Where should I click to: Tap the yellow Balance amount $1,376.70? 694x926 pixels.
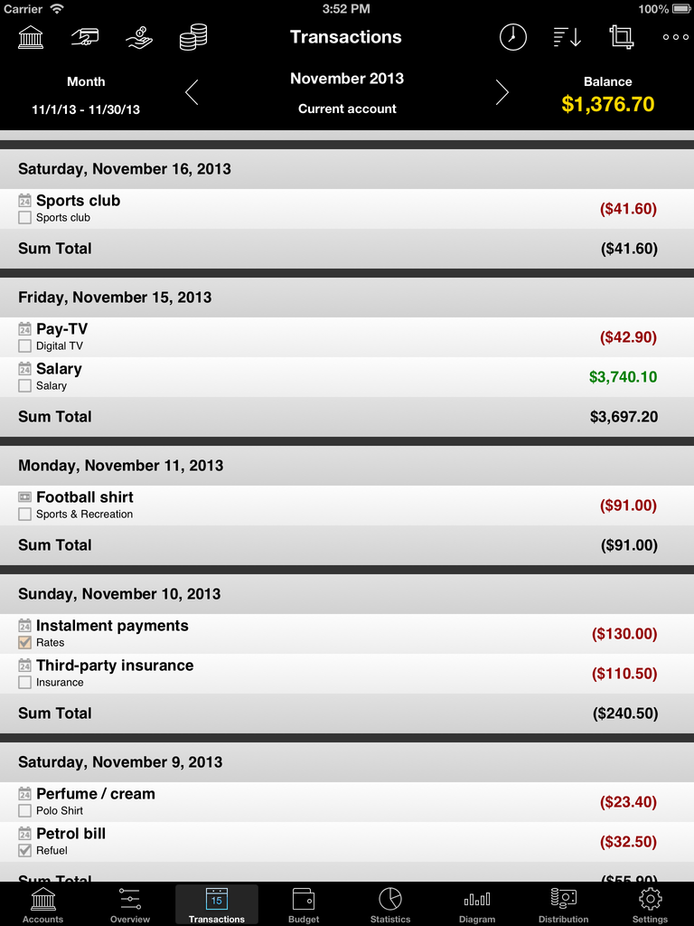[608, 104]
